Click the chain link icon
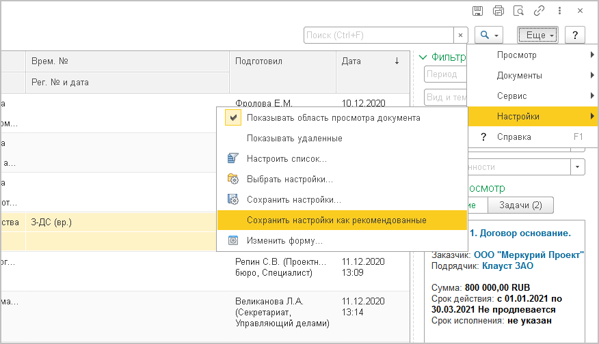599x344 pixels. [539, 10]
